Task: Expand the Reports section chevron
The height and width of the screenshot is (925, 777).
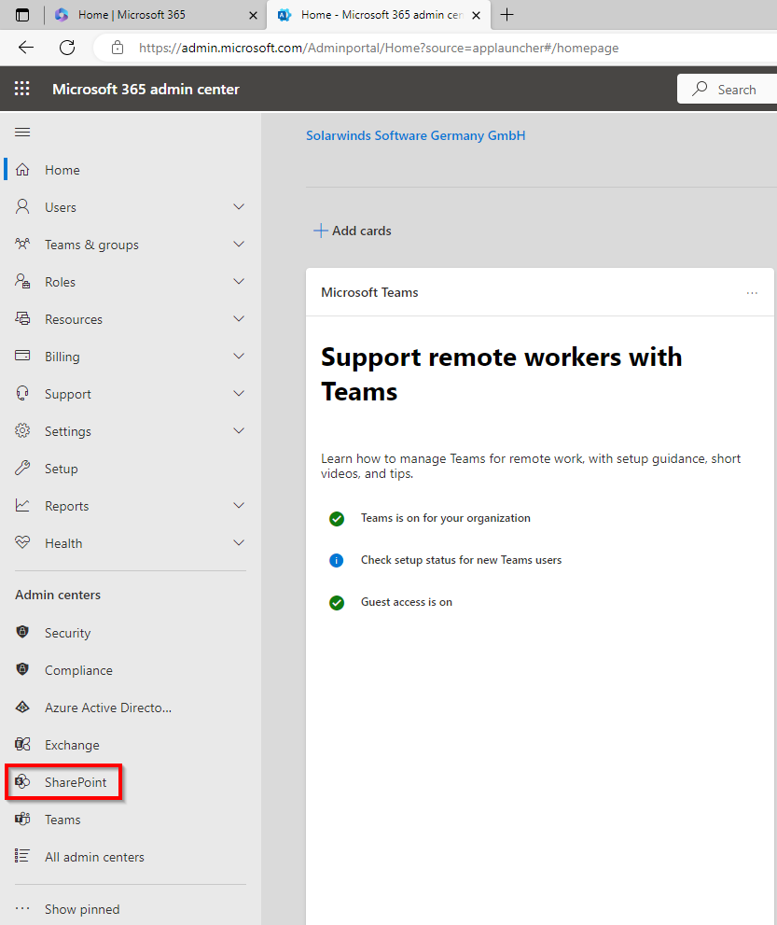Action: click(239, 506)
